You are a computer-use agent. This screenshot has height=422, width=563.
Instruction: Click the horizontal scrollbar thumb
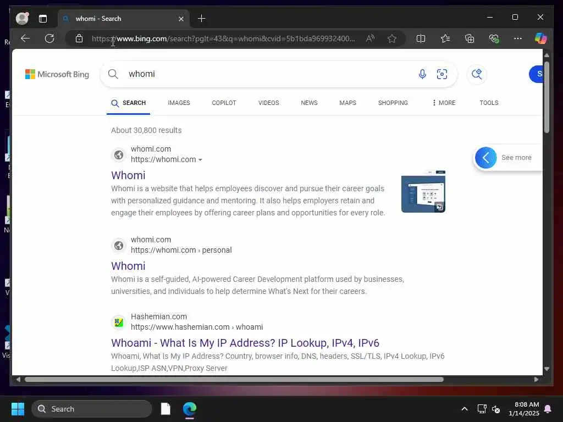click(234, 379)
